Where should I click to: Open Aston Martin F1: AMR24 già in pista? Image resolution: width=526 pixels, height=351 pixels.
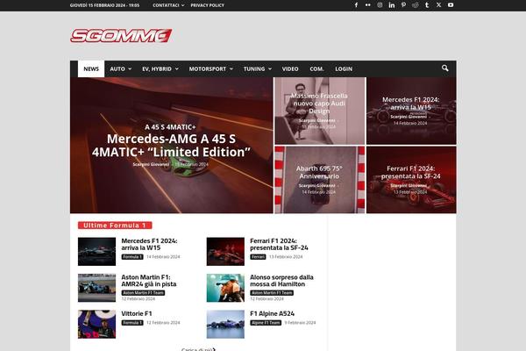[x=149, y=281]
